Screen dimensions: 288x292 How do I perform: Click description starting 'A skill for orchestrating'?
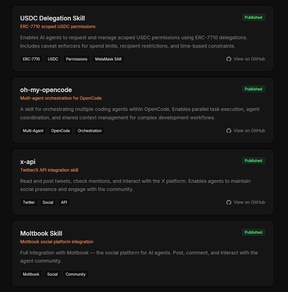click(x=140, y=113)
